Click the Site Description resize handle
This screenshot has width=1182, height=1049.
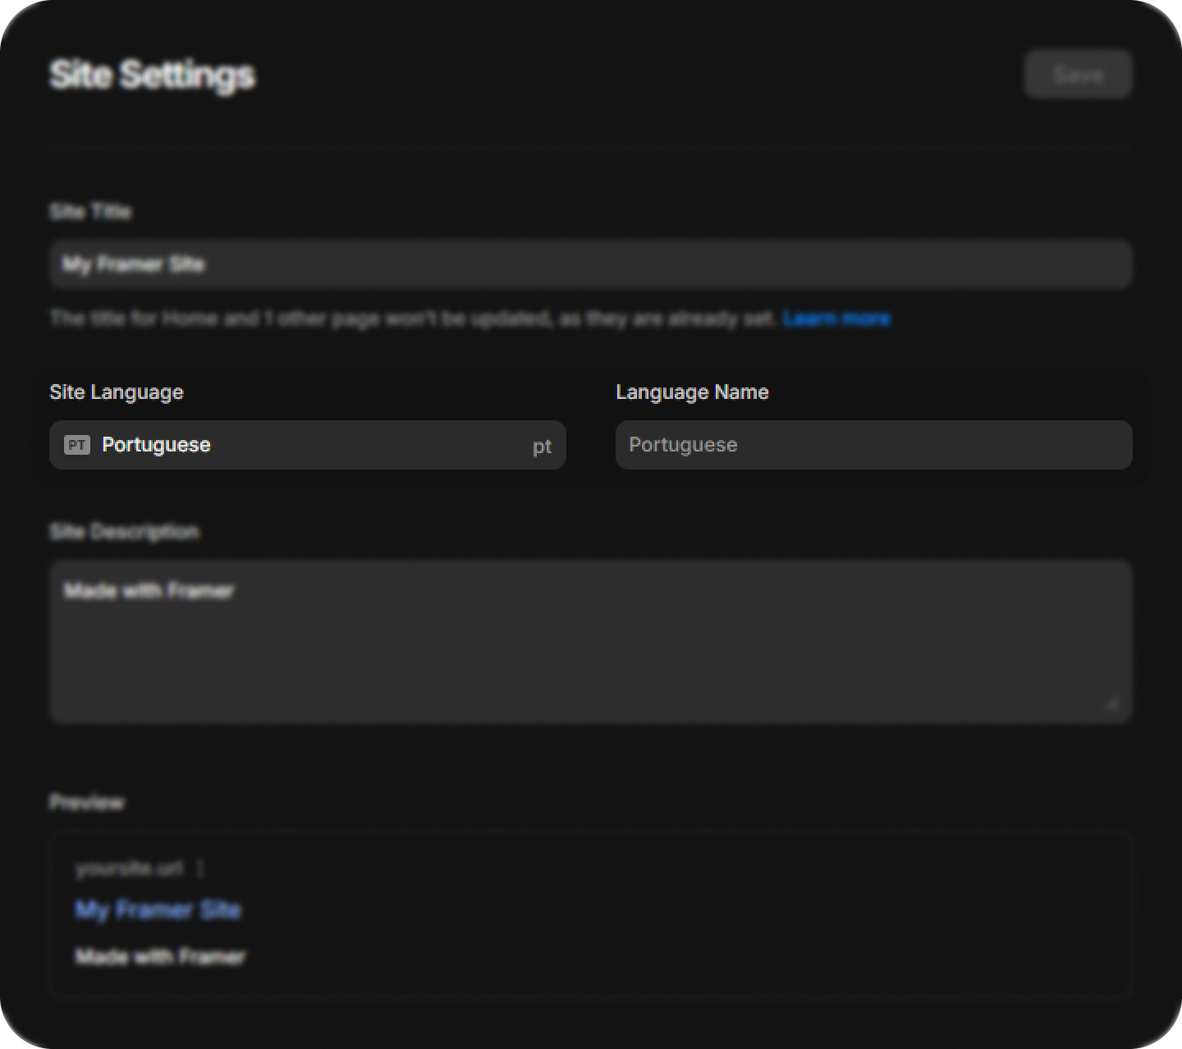tap(1112, 703)
